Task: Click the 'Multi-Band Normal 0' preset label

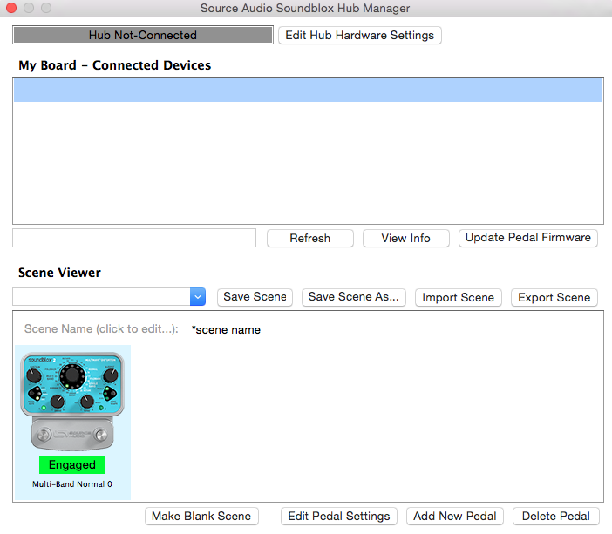Action: coord(72,484)
